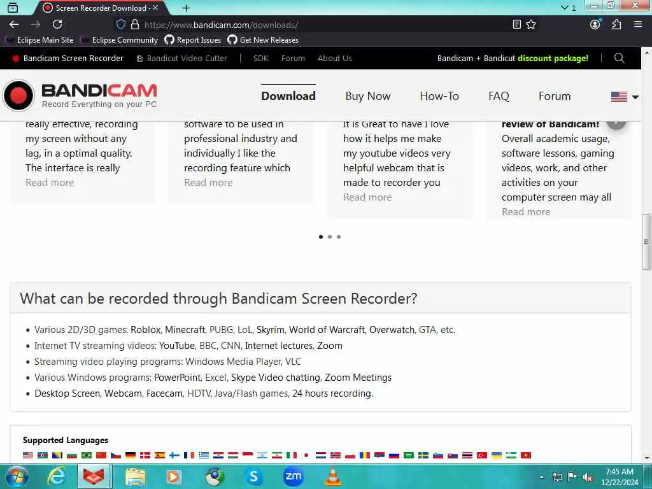Open Skype from the taskbar
652x489 pixels.
(253, 476)
